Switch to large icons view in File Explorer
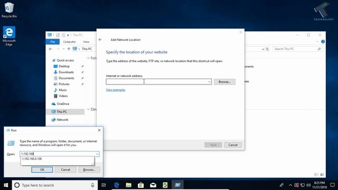The image size is (338, 190). [322, 175]
